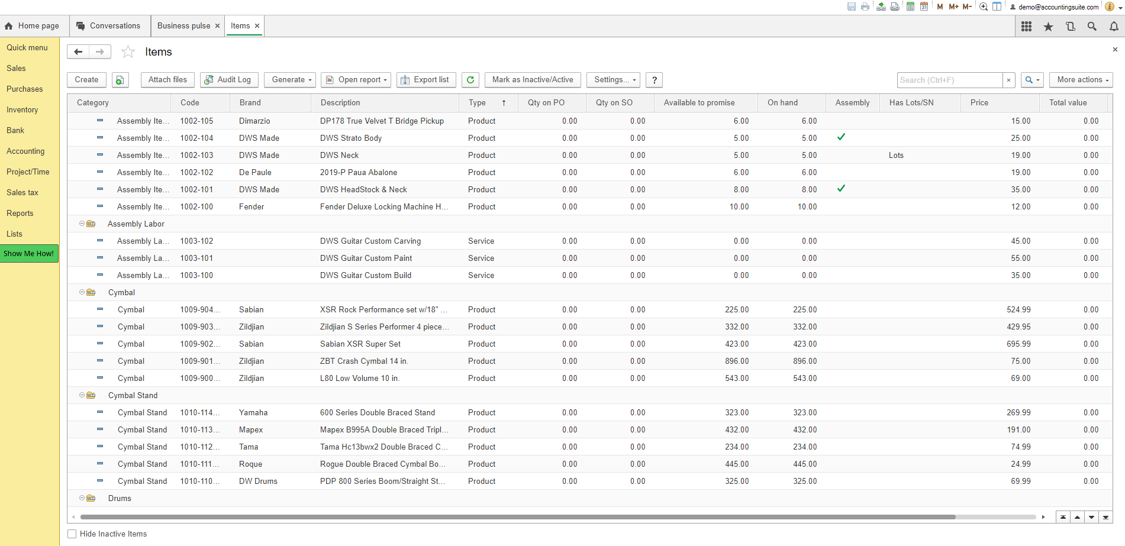This screenshot has width=1125, height=546.
Task: Expand the More actions dropdown
Action: [1081, 80]
